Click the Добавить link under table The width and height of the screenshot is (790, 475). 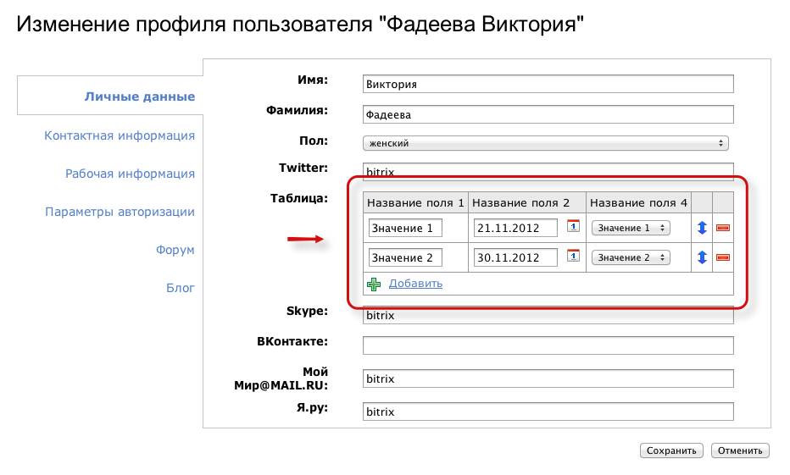pyautogui.click(x=415, y=284)
